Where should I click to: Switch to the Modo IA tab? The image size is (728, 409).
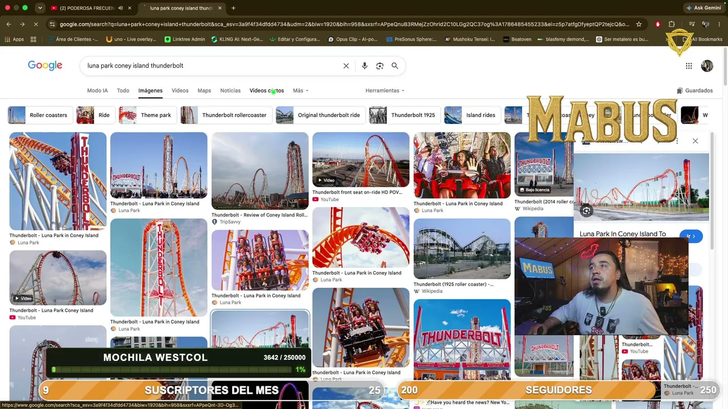[97, 91]
